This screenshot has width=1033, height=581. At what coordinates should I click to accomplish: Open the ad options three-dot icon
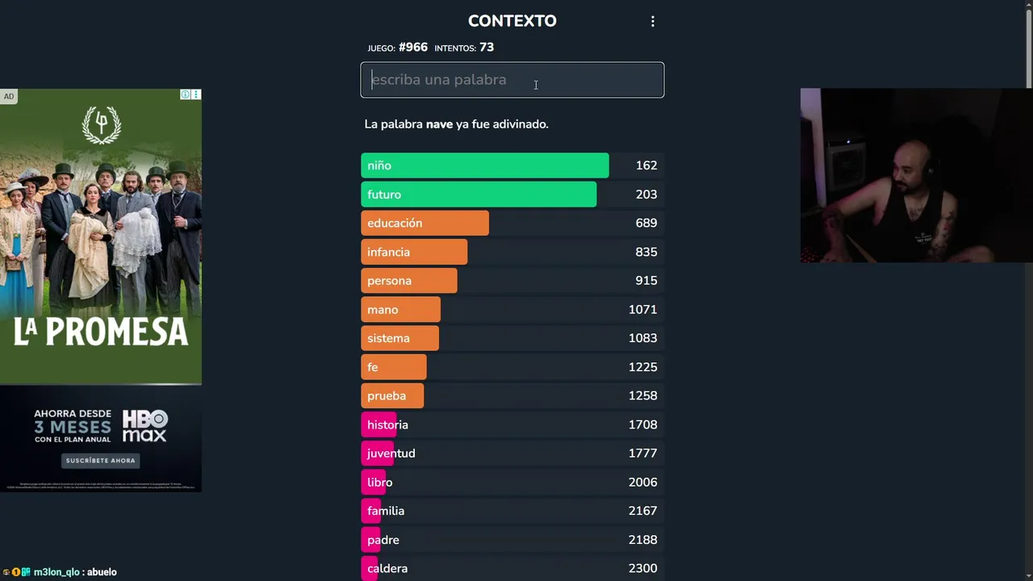(196, 94)
